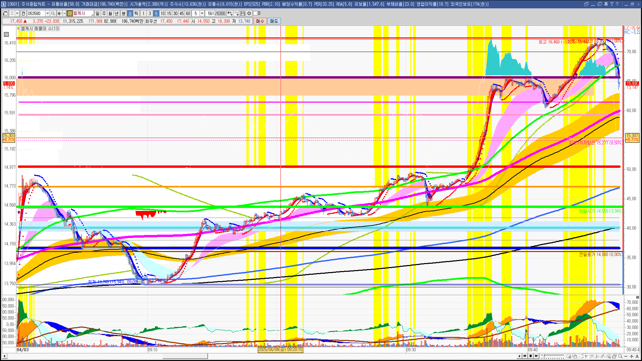Viewport: 642px width, 361px height.
Task: Click the zoom magnifier icon at bottom right
Action: pyautogui.click(x=620, y=356)
